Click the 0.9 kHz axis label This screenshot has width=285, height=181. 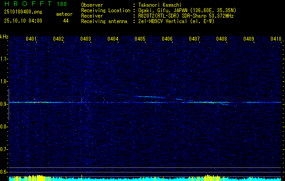4,104
